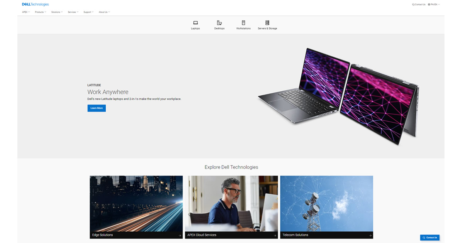Screen dimensions: 463x243
Task: Click the arrow on Telecom Solutions card
Action: point(370,235)
